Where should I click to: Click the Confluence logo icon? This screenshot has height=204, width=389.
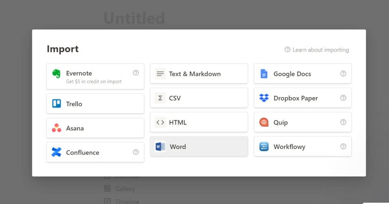point(56,152)
